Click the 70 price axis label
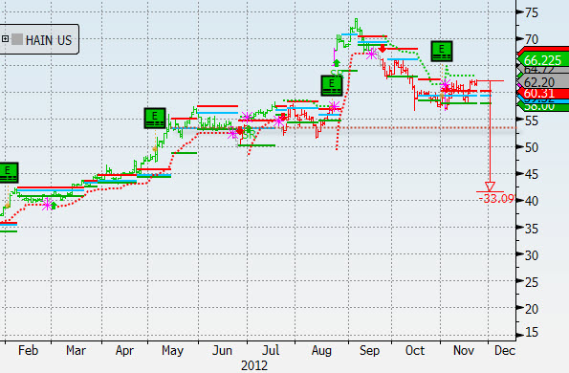Image resolution: width=569 pixels, height=373 pixels. point(532,39)
